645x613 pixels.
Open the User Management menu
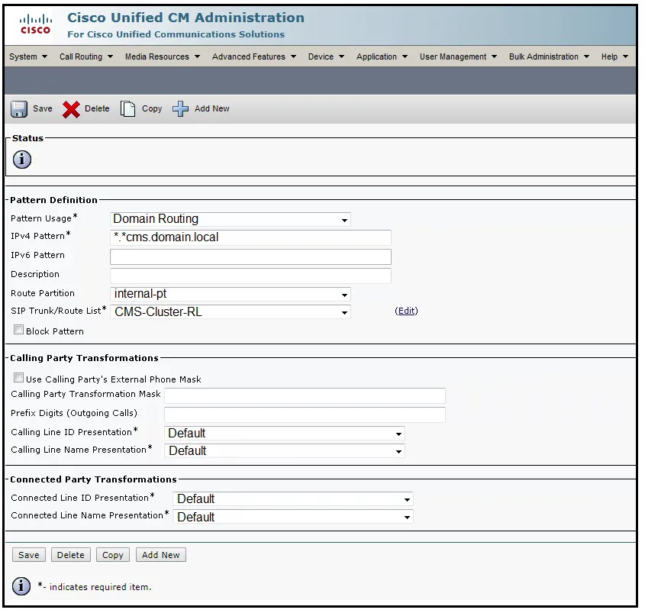(x=458, y=56)
